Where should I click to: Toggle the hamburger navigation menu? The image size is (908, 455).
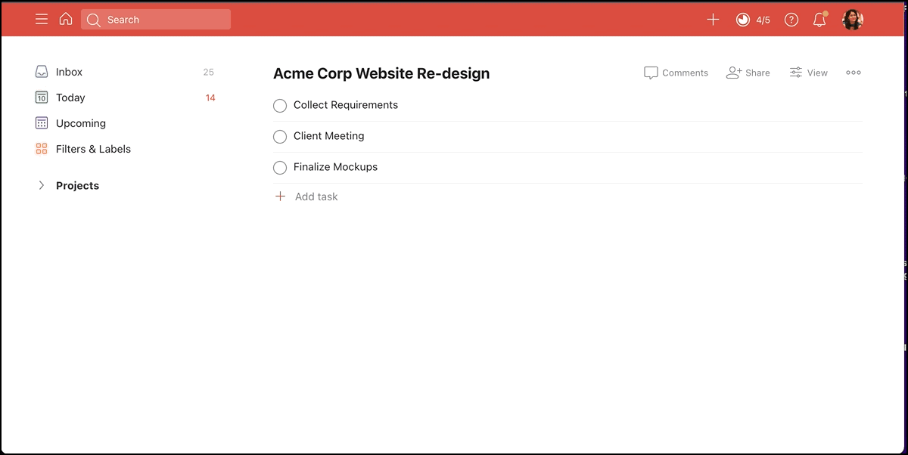tap(42, 20)
